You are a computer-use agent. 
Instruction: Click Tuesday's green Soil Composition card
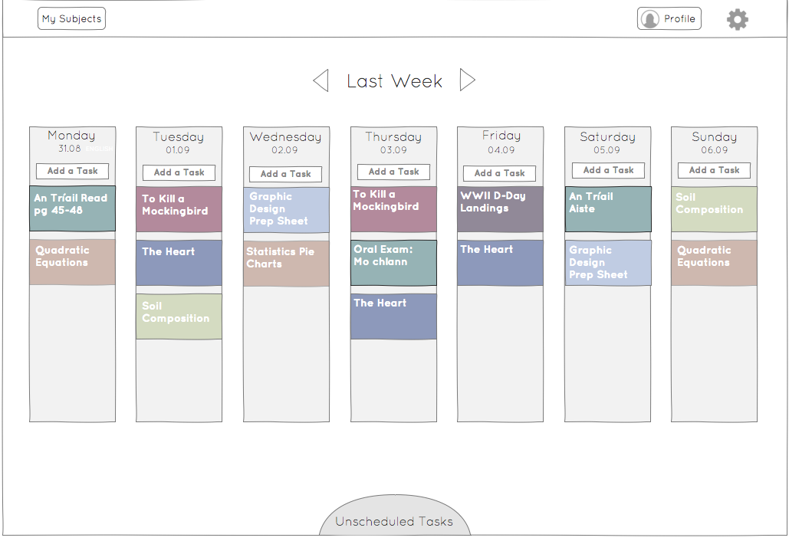(179, 316)
